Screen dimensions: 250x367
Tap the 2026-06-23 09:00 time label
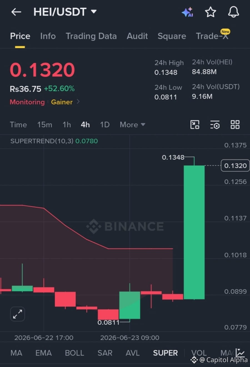(x=130, y=338)
